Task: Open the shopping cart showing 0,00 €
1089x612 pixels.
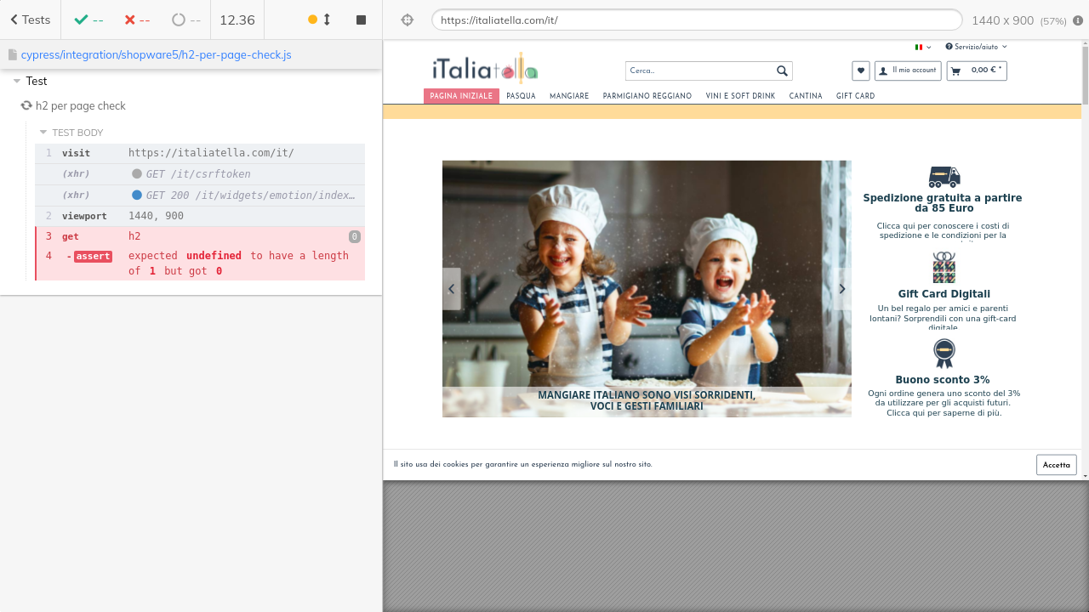Action: pyautogui.click(x=976, y=71)
